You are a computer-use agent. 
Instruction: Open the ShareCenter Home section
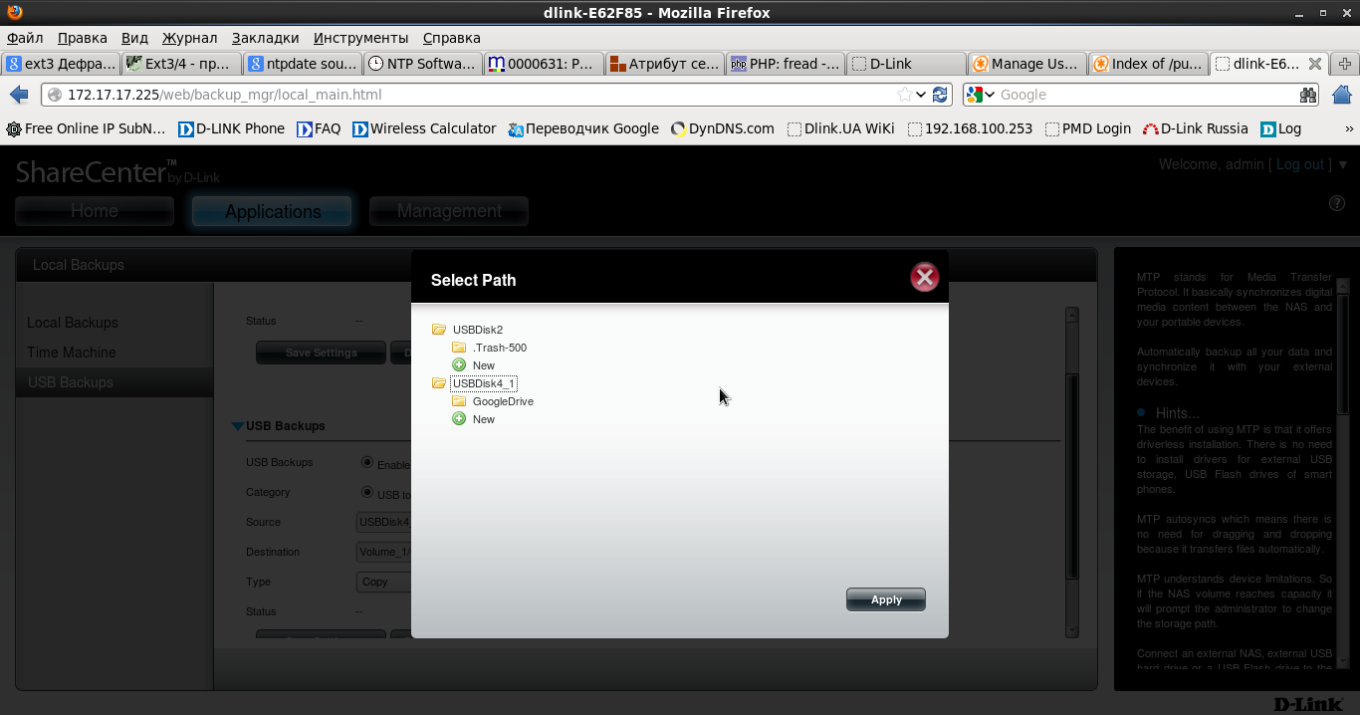(95, 211)
